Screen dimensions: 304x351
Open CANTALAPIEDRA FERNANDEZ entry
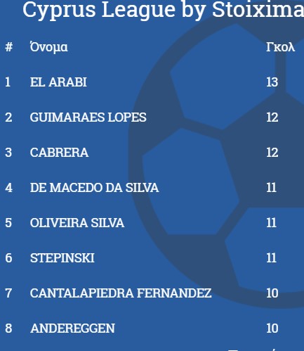[x=121, y=293]
